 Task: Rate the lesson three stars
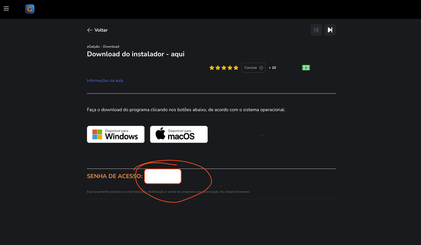(x=224, y=68)
